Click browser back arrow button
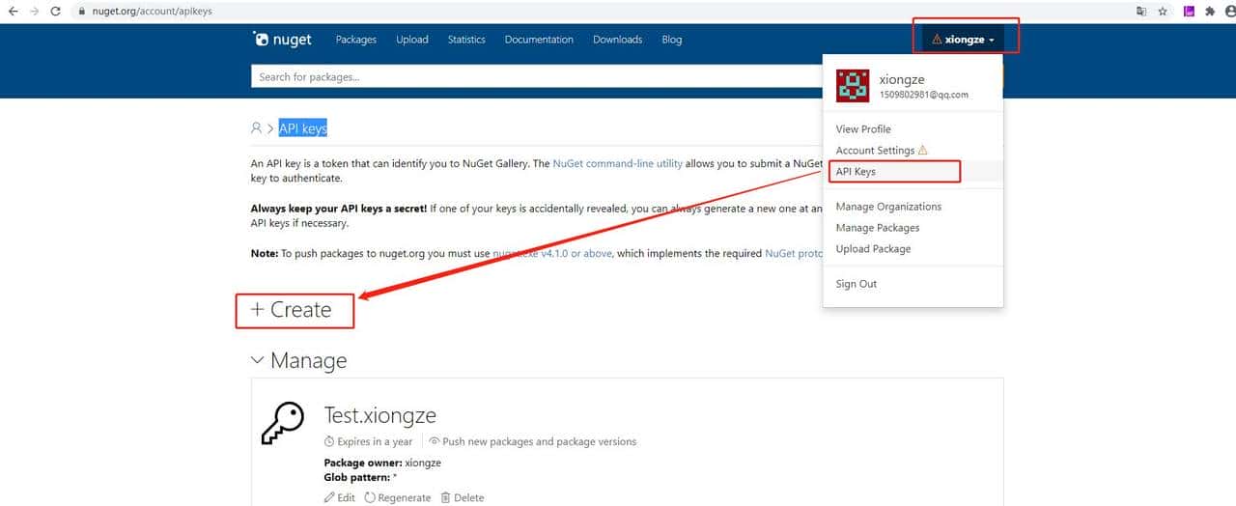The height and width of the screenshot is (506, 1236). coord(13,11)
